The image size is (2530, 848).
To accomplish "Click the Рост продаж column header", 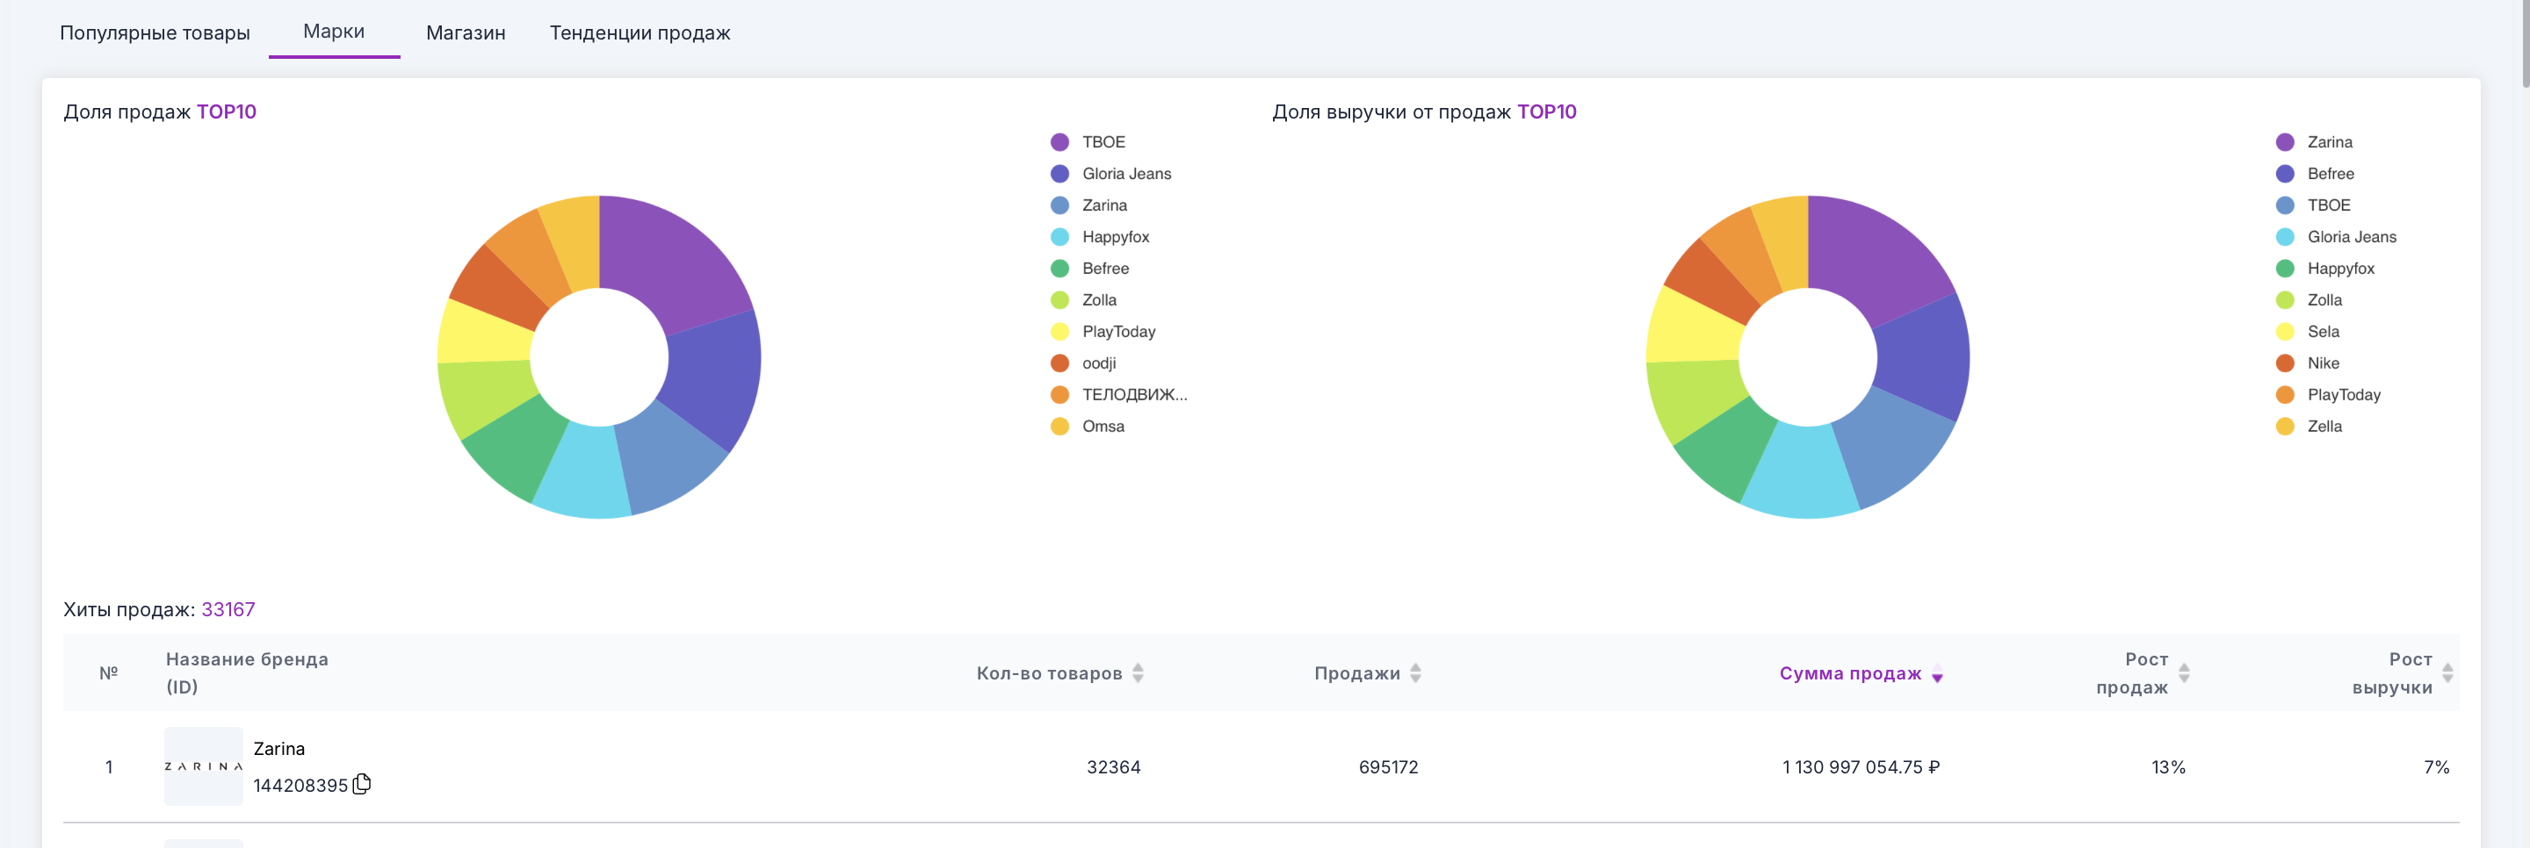I will pos(2132,672).
